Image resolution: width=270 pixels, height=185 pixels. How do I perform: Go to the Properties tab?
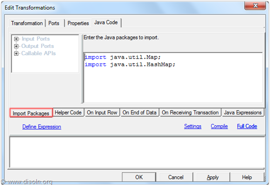coord(78,23)
